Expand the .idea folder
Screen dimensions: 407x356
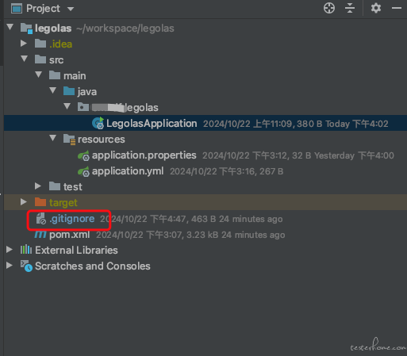click(24, 44)
